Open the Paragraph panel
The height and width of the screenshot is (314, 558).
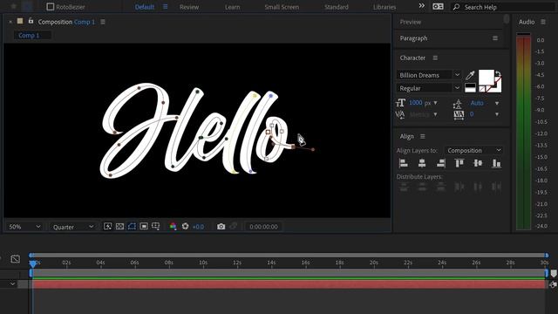413,38
